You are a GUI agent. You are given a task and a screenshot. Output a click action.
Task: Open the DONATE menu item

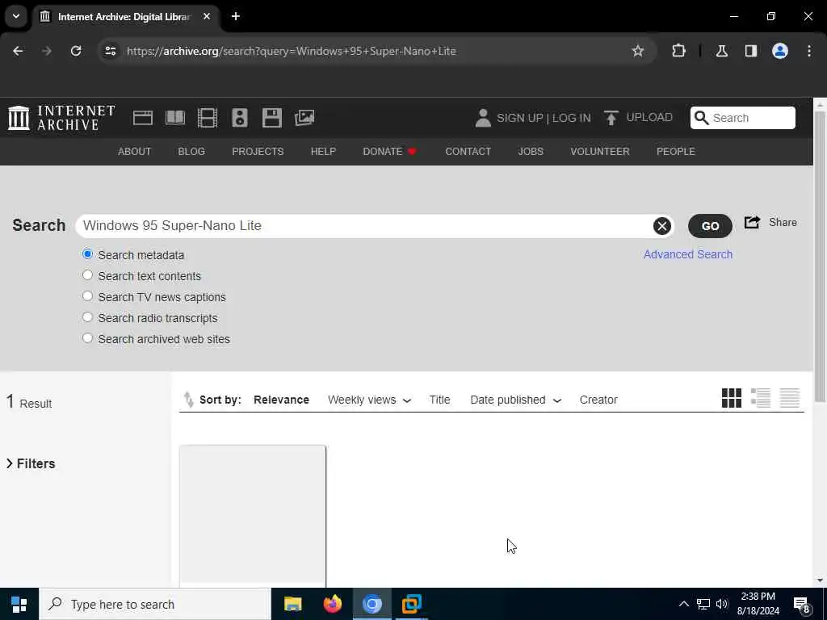[x=390, y=151]
